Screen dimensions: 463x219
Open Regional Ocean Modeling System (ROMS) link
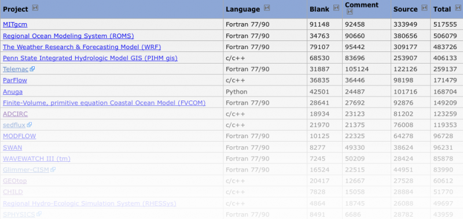pyautogui.click(x=68, y=36)
